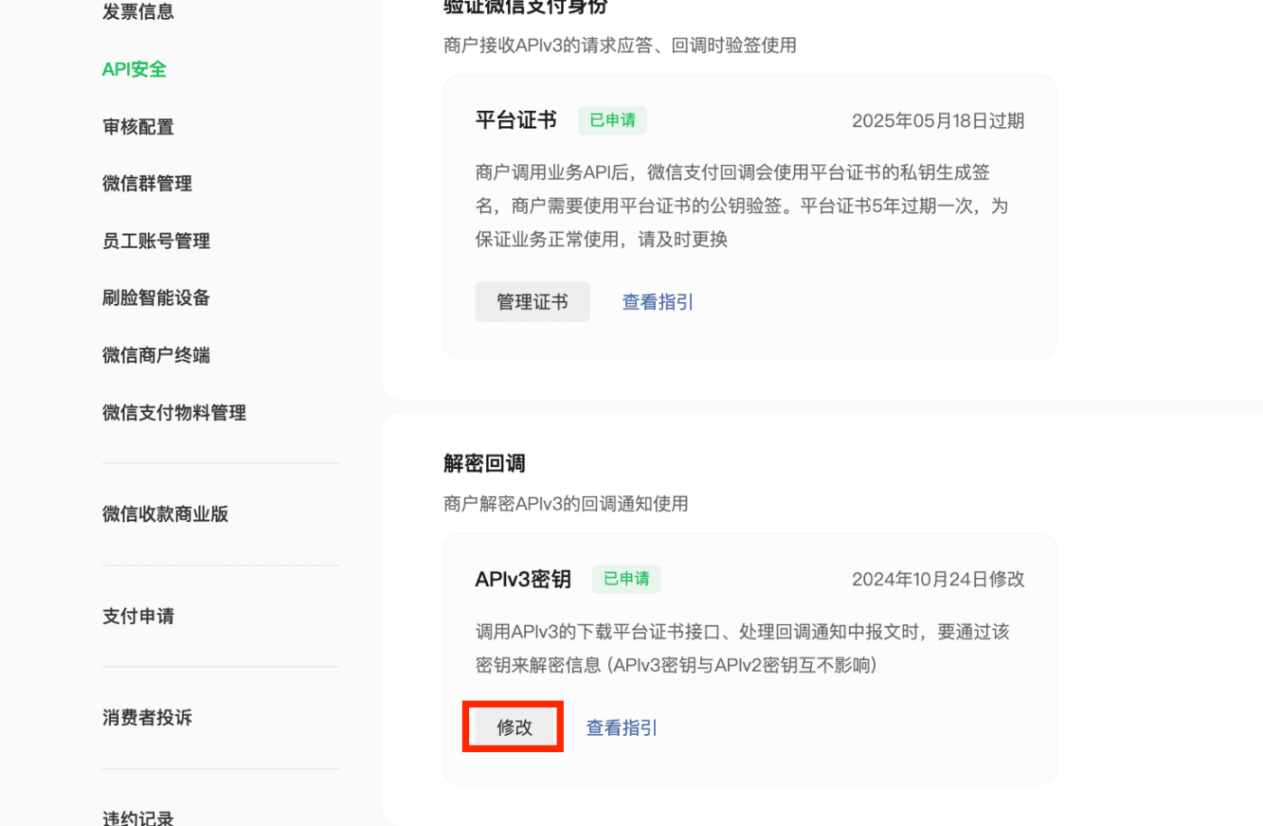Image resolution: width=1263 pixels, height=826 pixels.
Task: Open 审核配置 sidebar item
Action: (138, 127)
